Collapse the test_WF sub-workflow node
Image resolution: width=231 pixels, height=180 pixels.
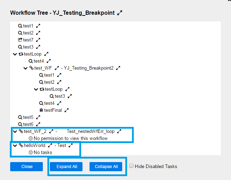[x=25, y=68]
